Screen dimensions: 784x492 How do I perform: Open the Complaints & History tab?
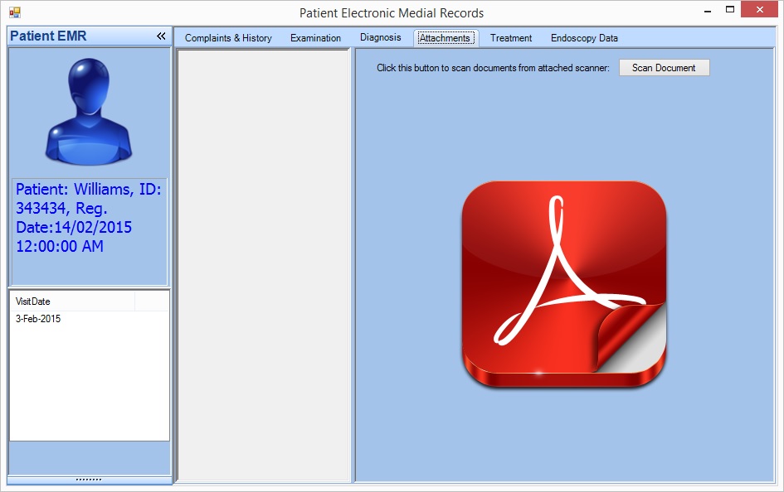coord(228,38)
